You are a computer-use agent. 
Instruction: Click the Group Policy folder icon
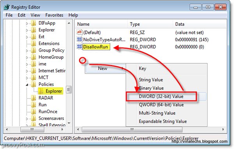point(34,50)
